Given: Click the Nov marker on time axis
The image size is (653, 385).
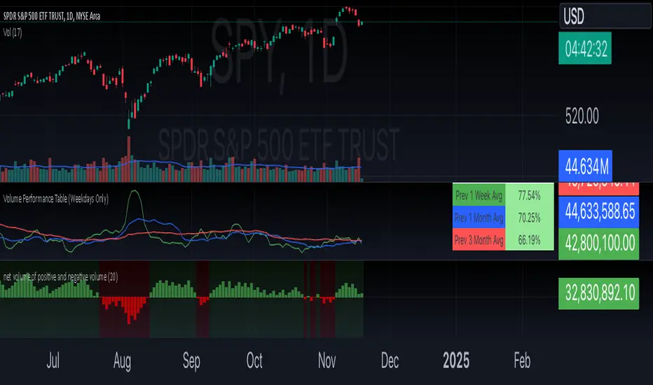Looking at the screenshot, I should pos(327,360).
